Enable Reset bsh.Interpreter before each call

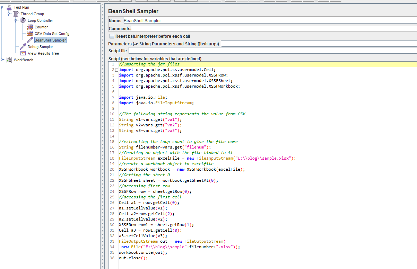click(x=112, y=36)
